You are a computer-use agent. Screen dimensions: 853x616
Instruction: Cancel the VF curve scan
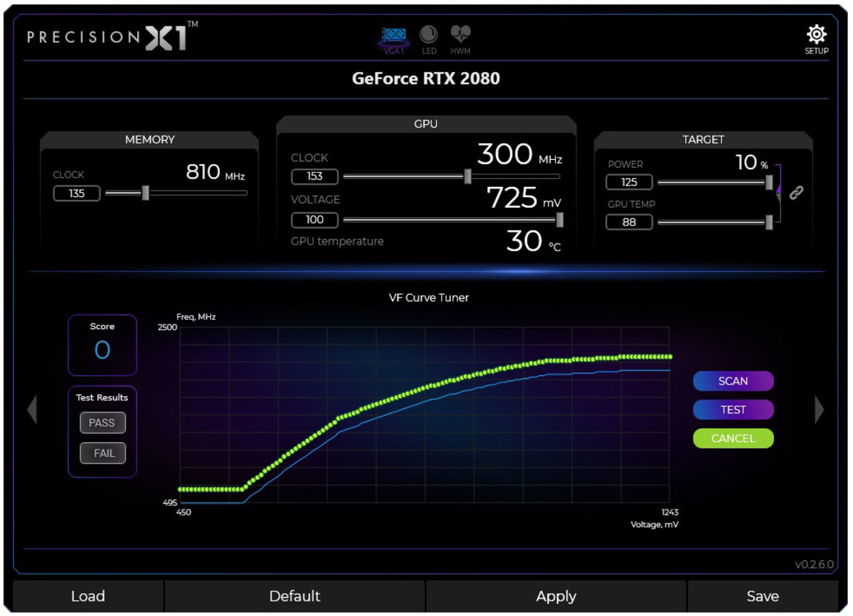pos(733,439)
